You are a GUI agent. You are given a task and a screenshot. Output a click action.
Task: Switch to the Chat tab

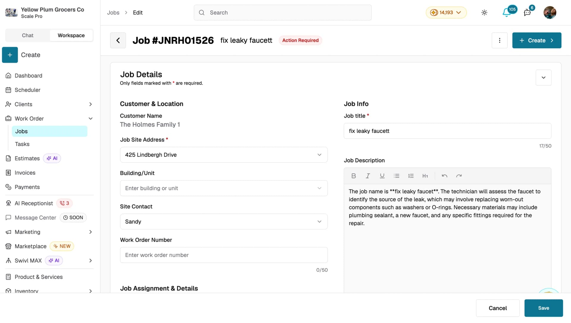(x=28, y=35)
